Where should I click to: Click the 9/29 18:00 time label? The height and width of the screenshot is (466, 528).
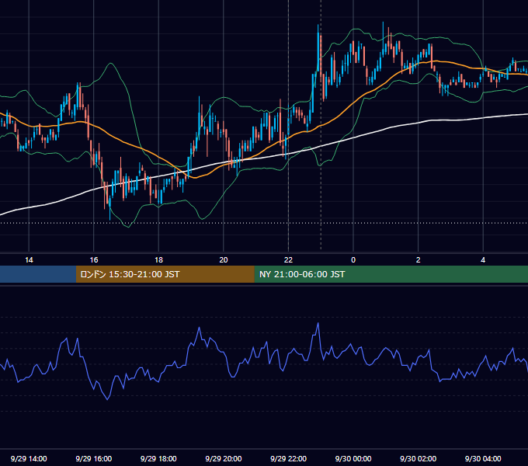tap(158, 458)
